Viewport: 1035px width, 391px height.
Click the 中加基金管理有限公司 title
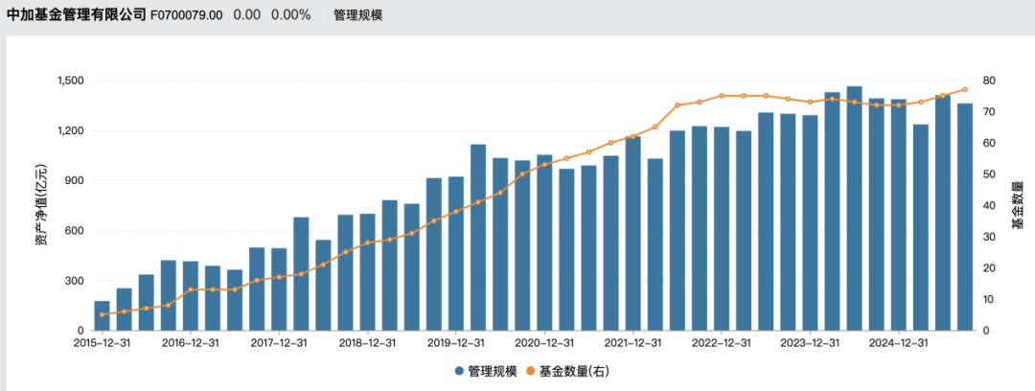coord(76,15)
